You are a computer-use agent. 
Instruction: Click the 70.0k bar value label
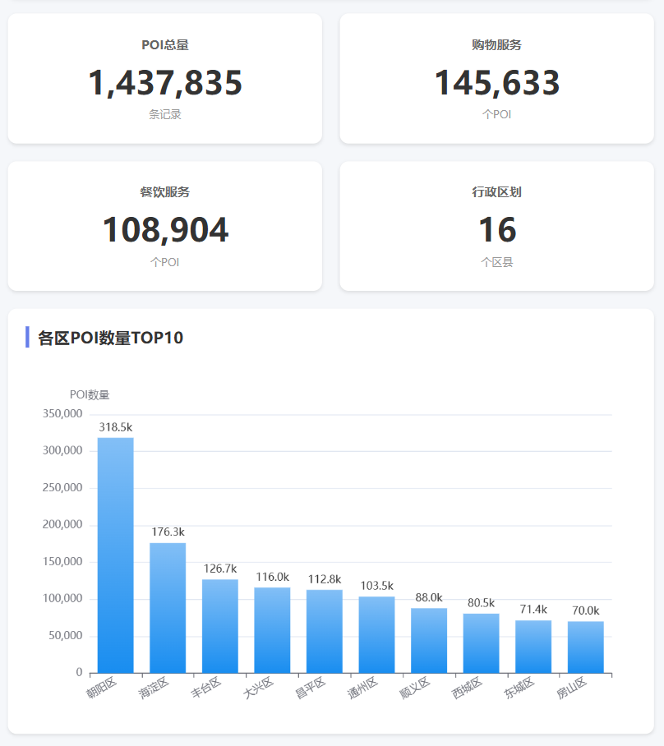click(586, 611)
